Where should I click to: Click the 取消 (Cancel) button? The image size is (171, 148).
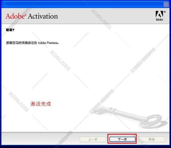tap(152, 139)
